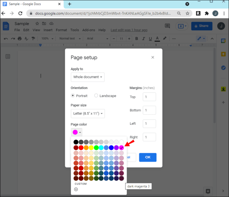Toggle Underline formatting
This screenshot has width=229, height=197.
click(x=150, y=39)
